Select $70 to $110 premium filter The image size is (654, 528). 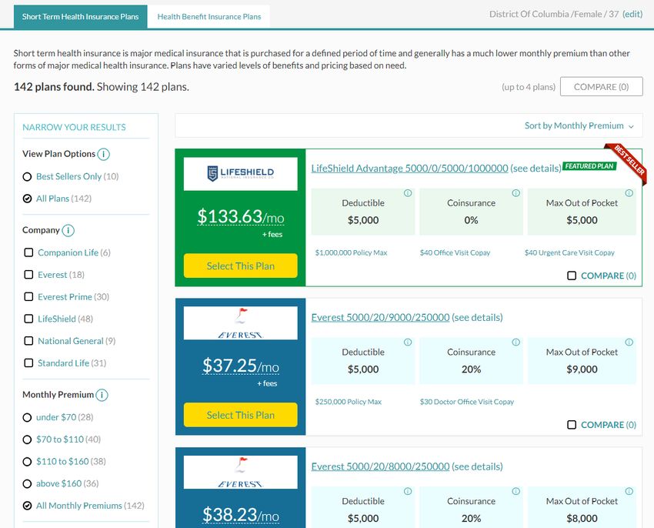(x=27, y=439)
